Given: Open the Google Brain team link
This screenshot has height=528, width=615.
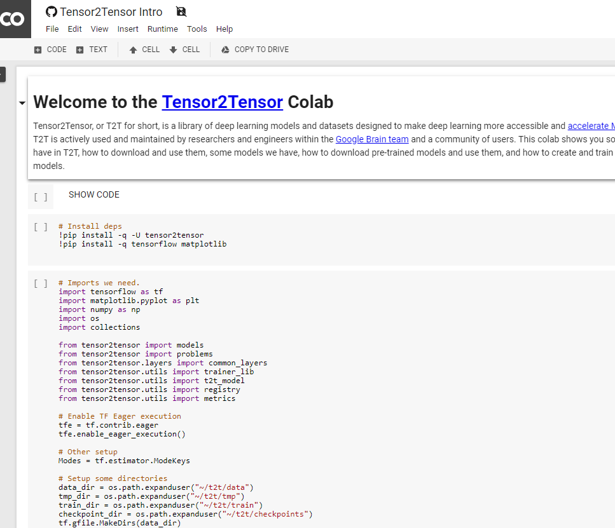Looking at the screenshot, I should pos(372,139).
